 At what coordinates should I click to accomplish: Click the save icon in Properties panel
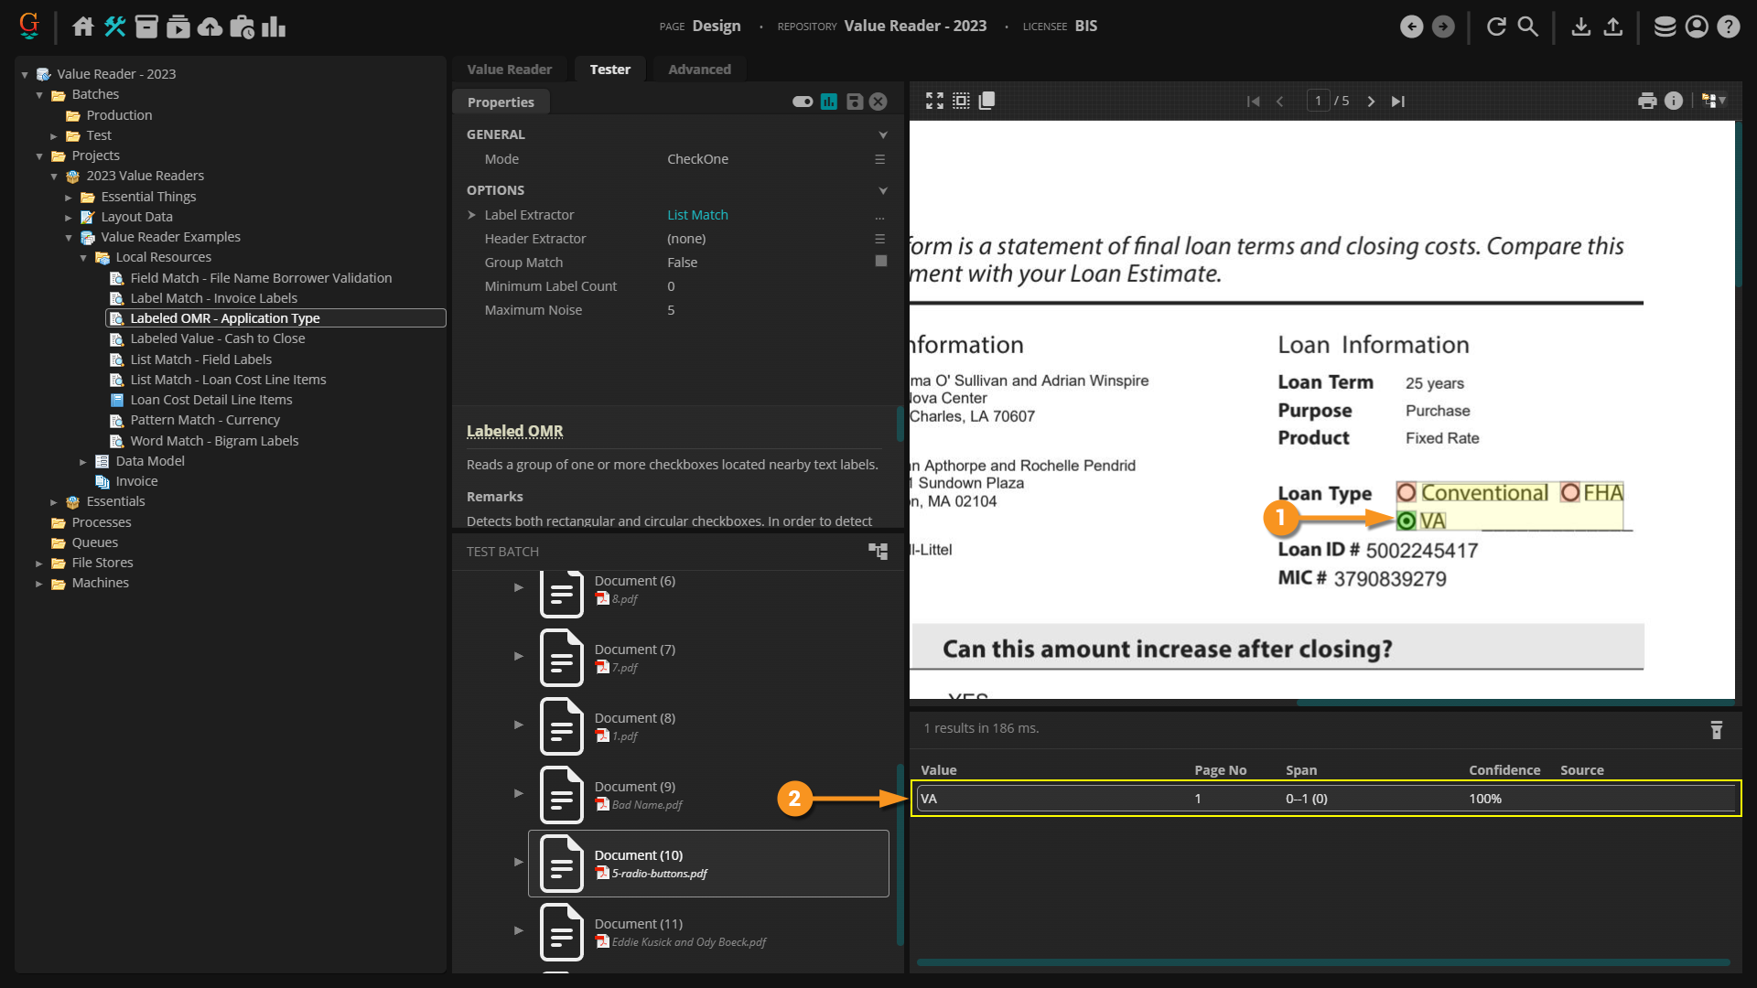point(854,102)
